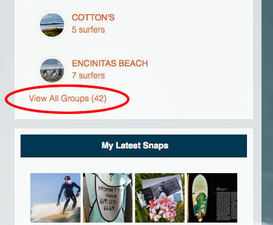
Task: Click the "7 surfers" member count
Action: (88, 75)
